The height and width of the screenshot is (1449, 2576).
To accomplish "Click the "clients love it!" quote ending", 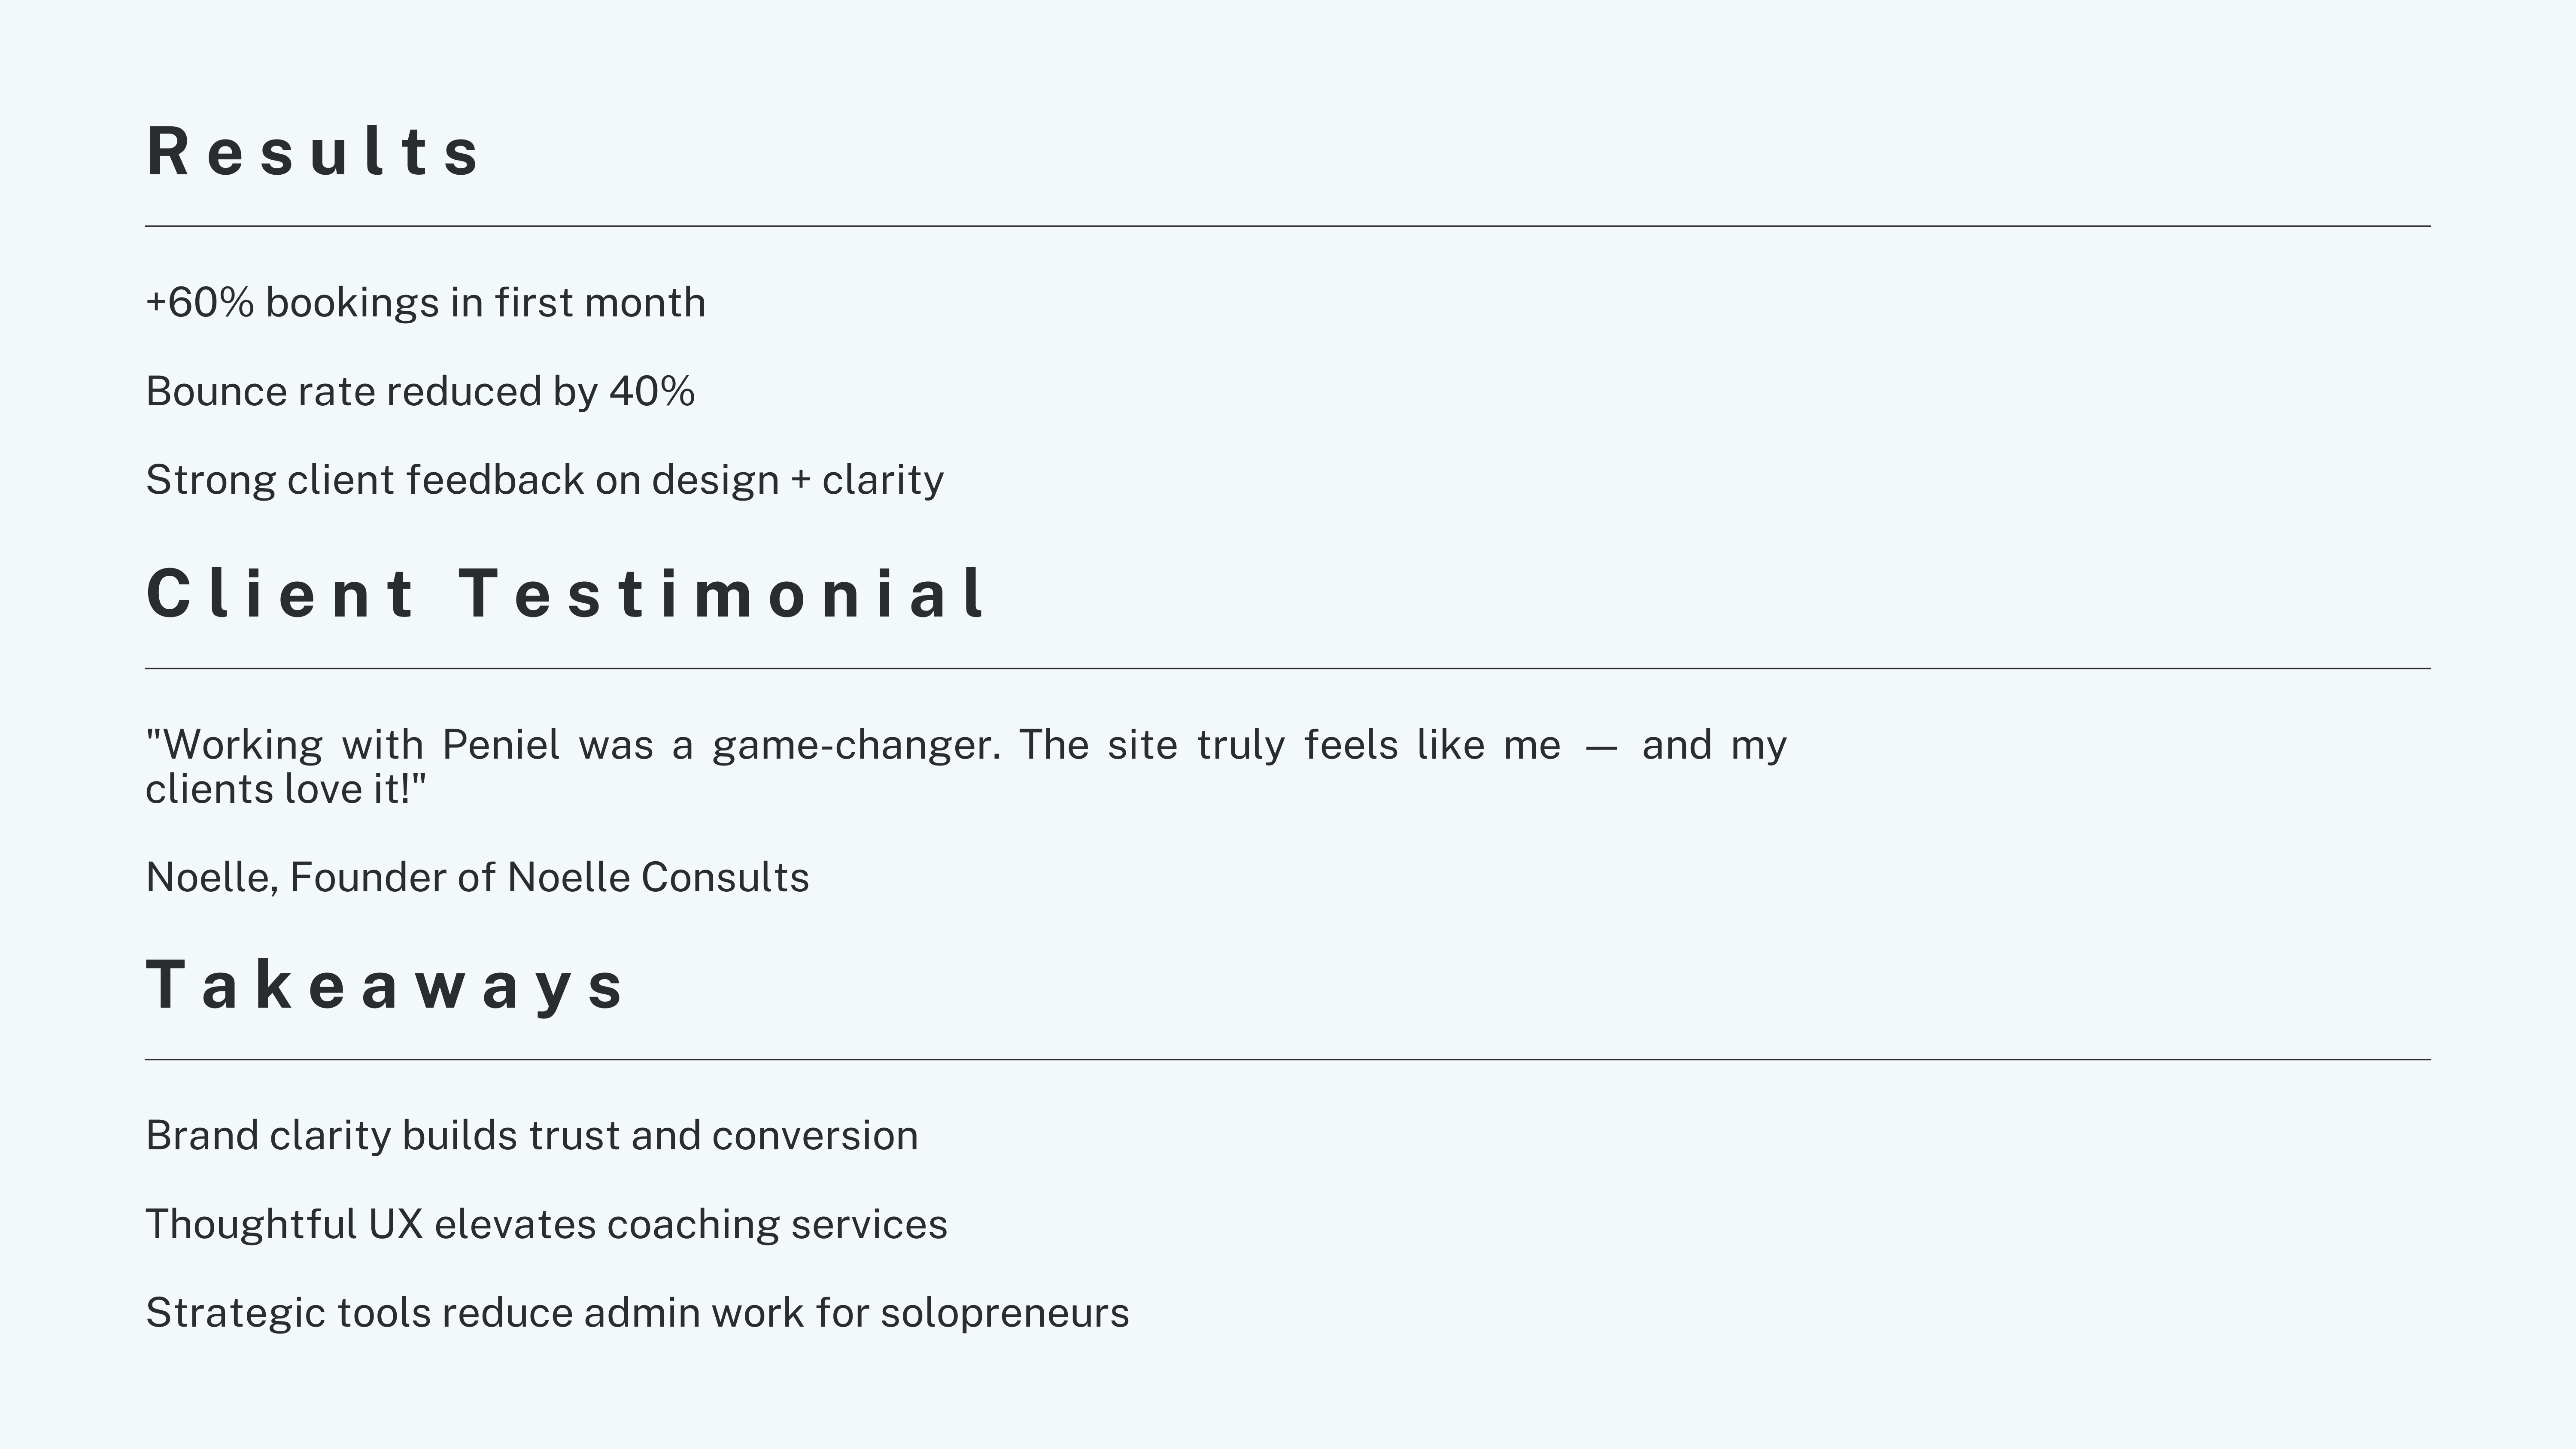I will coord(286,789).
